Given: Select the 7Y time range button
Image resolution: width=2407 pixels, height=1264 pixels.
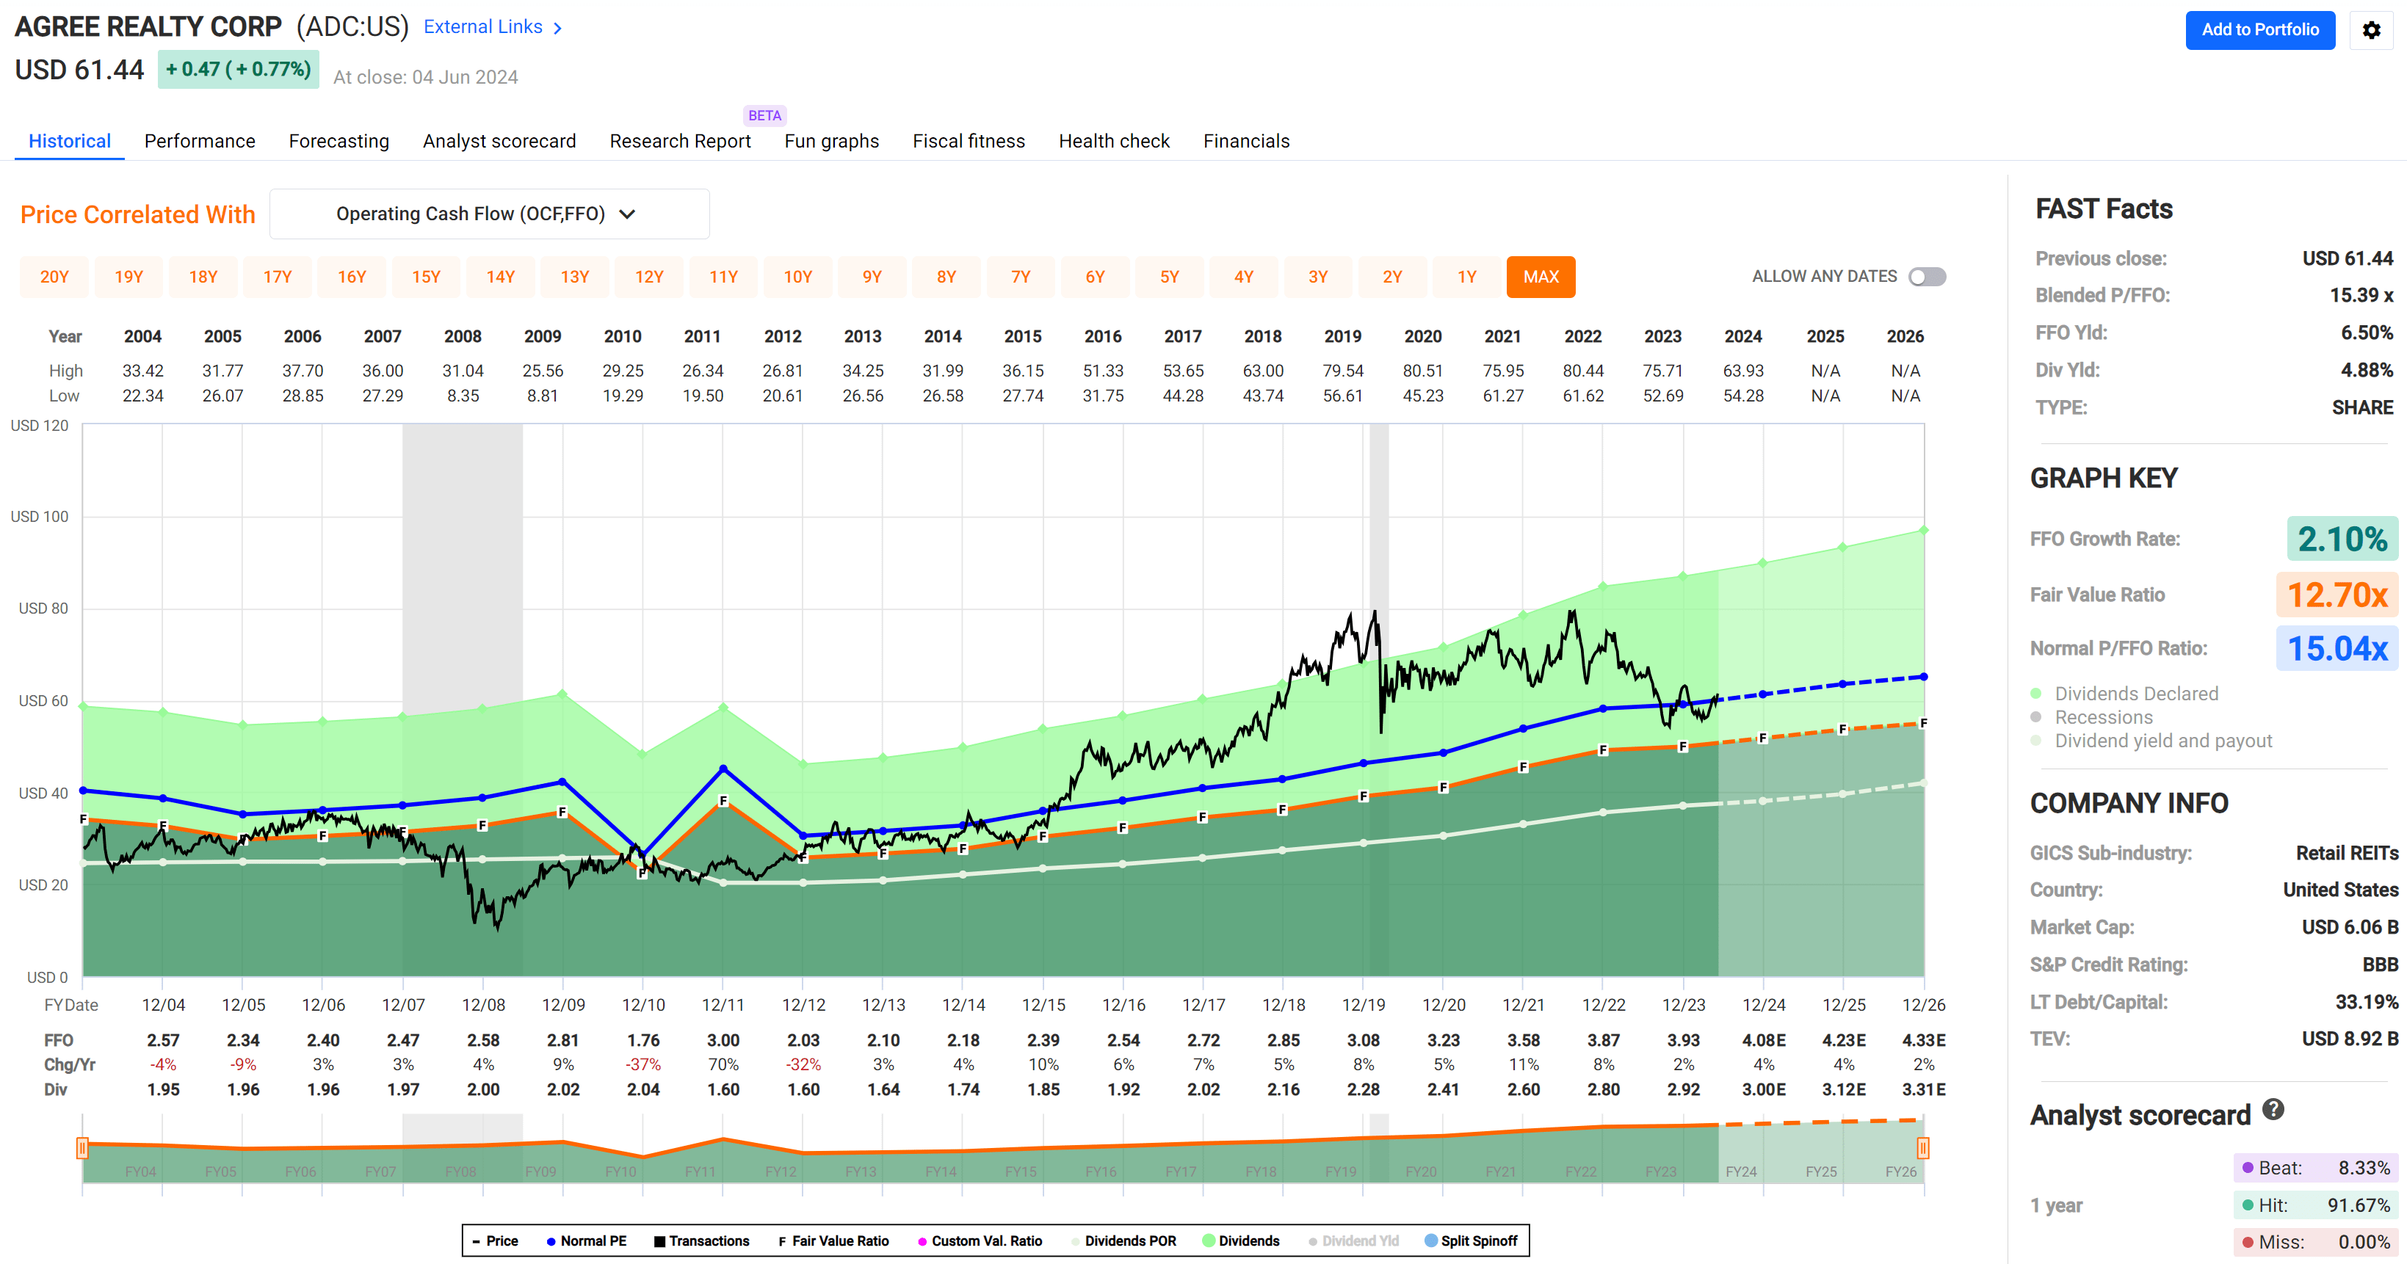Looking at the screenshot, I should (x=1021, y=277).
